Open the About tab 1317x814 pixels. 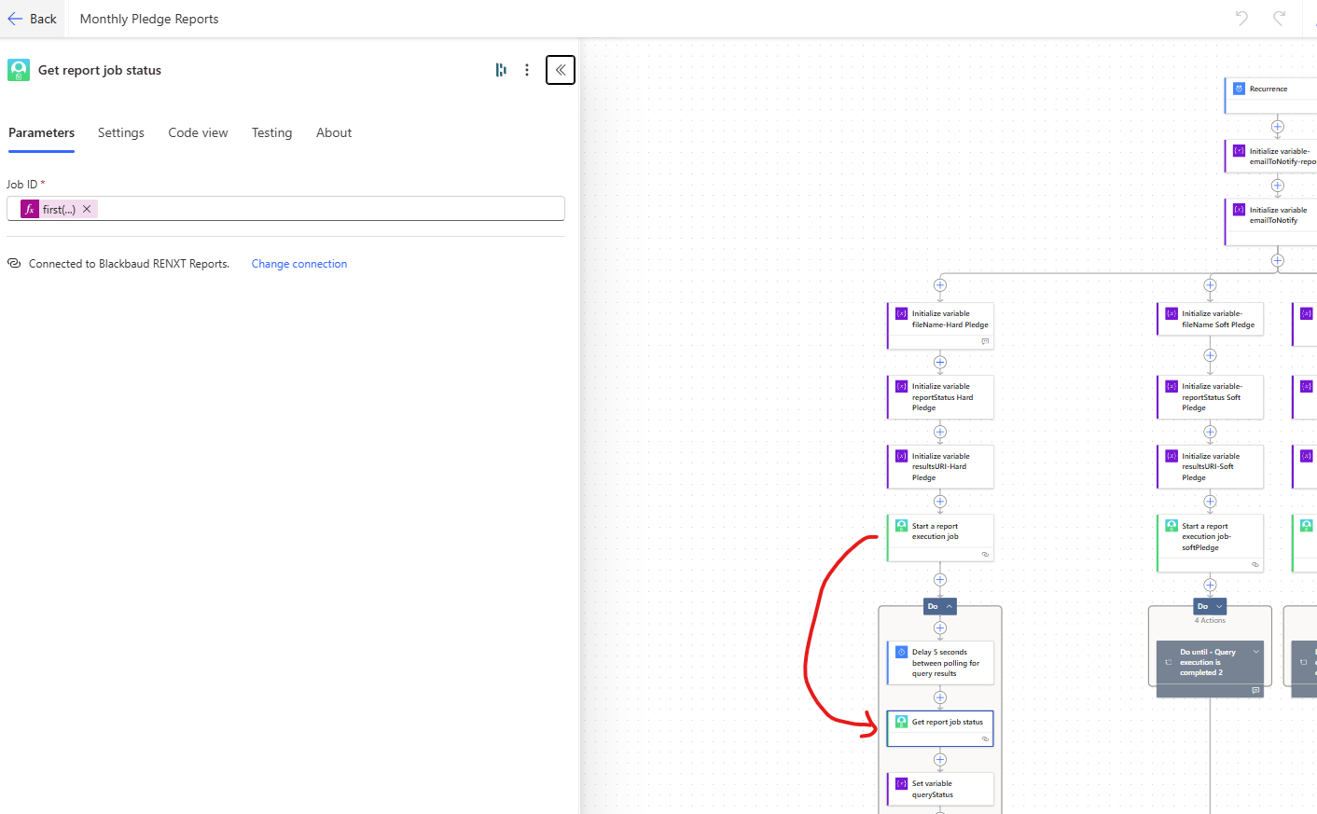[x=334, y=132]
